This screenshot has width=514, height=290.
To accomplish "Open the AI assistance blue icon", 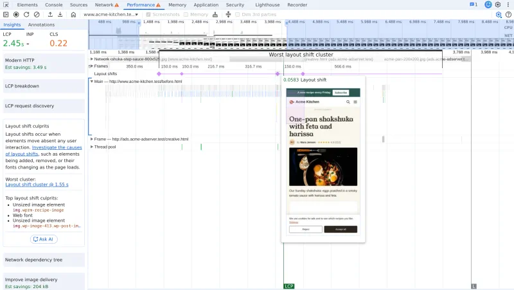I will pos(488,5).
